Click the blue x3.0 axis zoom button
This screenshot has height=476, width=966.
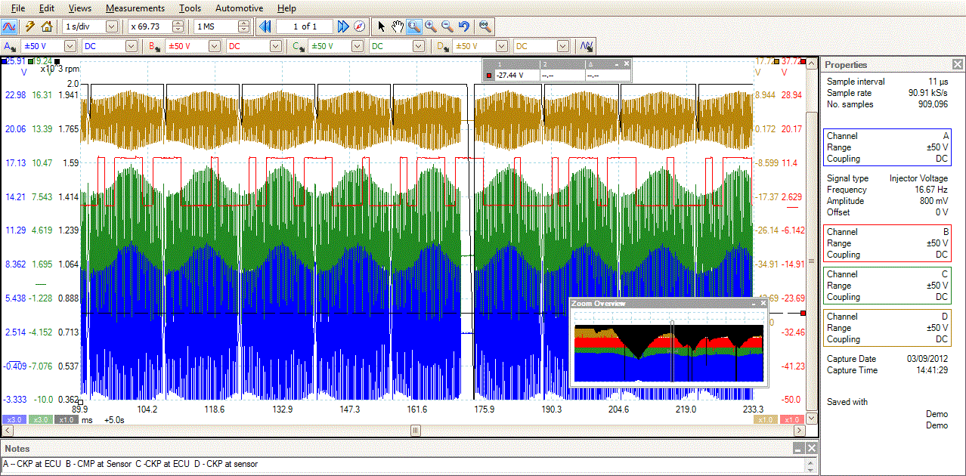tap(14, 419)
